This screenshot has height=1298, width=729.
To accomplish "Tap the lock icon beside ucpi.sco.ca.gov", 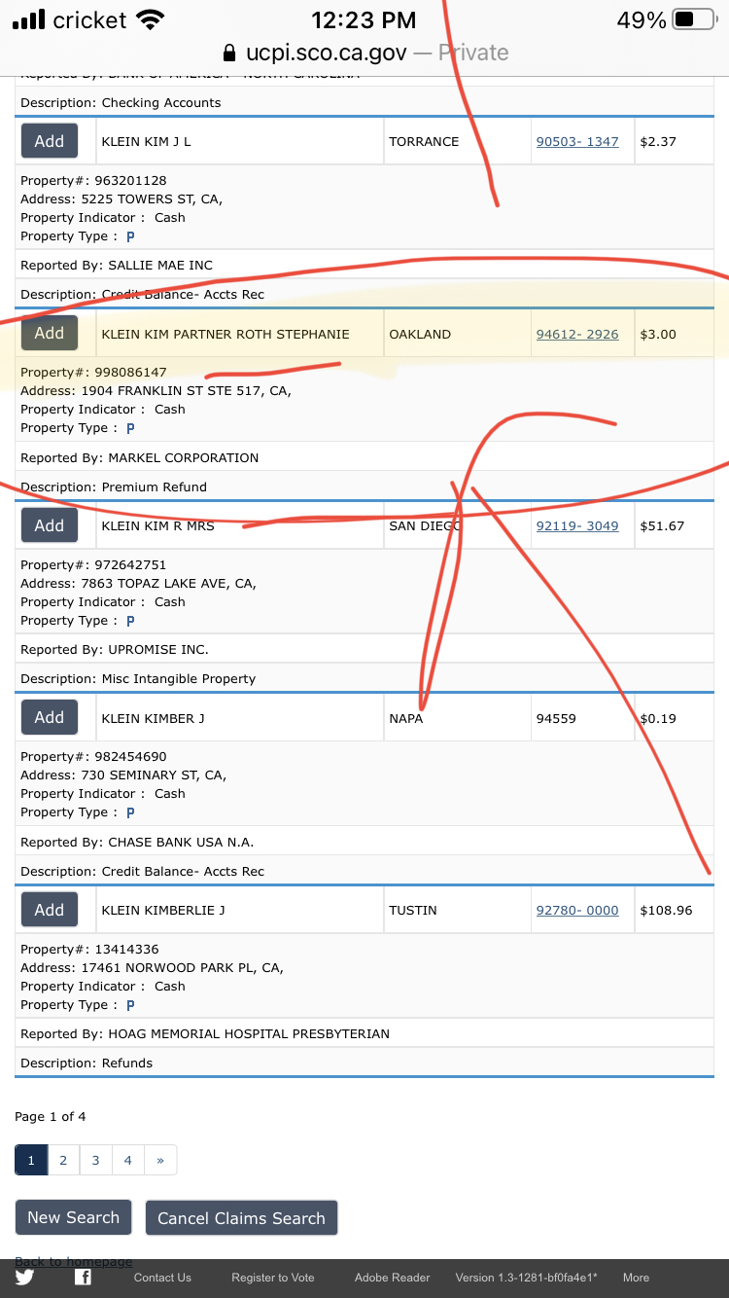I will click(x=229, y=53).
